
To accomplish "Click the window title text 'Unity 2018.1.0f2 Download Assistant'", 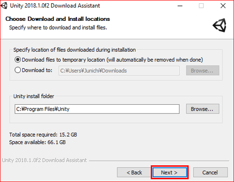I will point(55,6).
